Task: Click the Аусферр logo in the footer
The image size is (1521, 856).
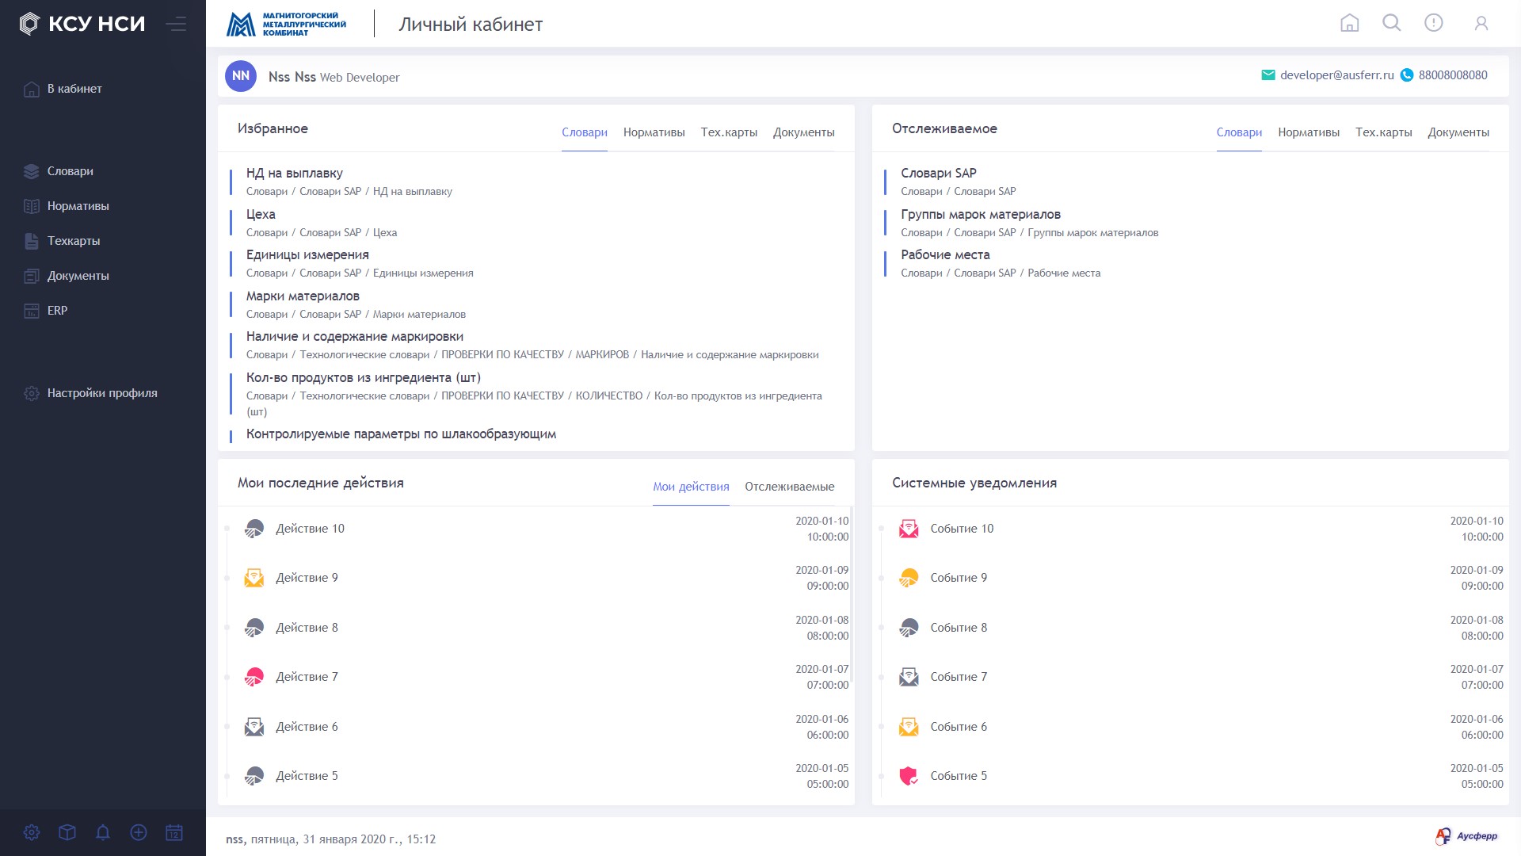Action: click(1466, 836)
